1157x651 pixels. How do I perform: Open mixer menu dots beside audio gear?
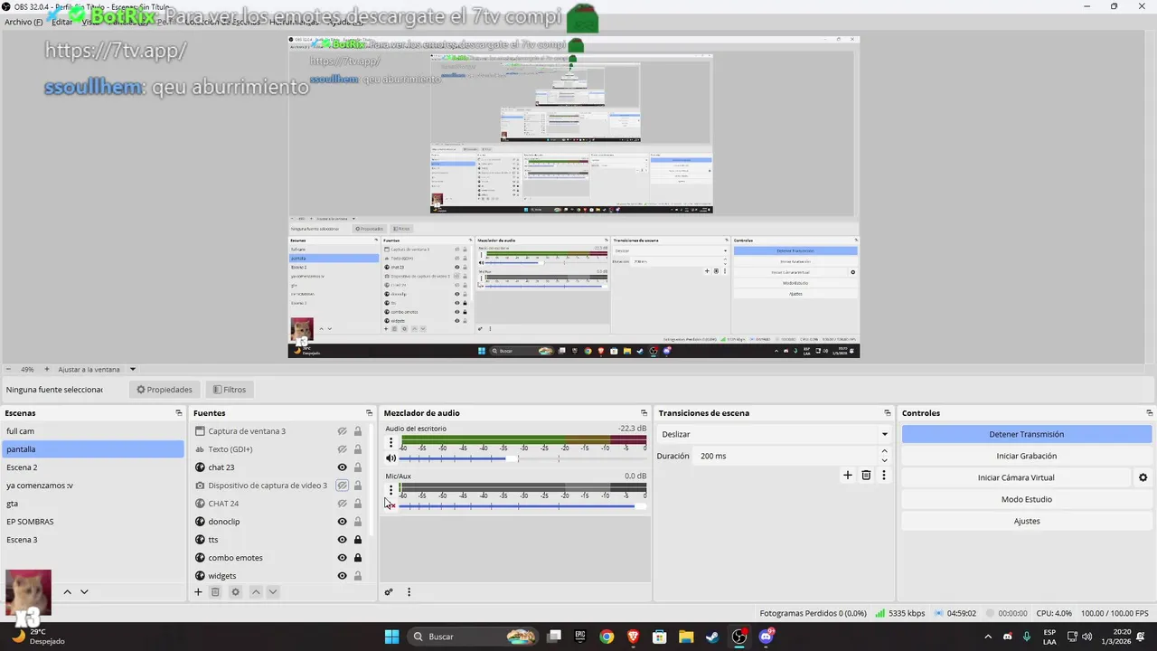click(x=409, y=592)
